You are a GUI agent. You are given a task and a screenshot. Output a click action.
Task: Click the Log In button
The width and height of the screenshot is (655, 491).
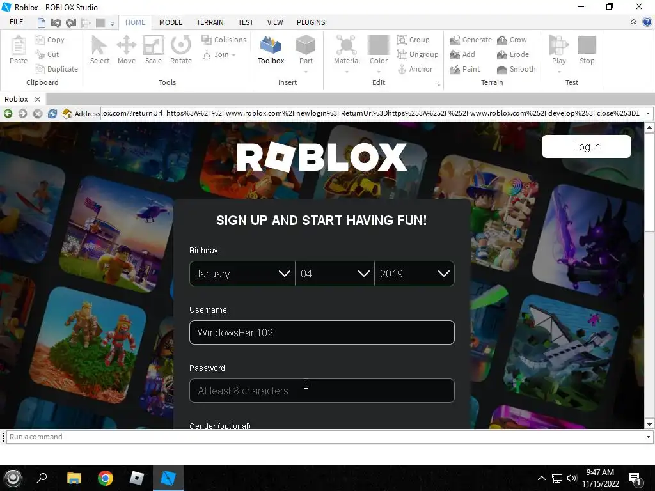click(586, 146)
